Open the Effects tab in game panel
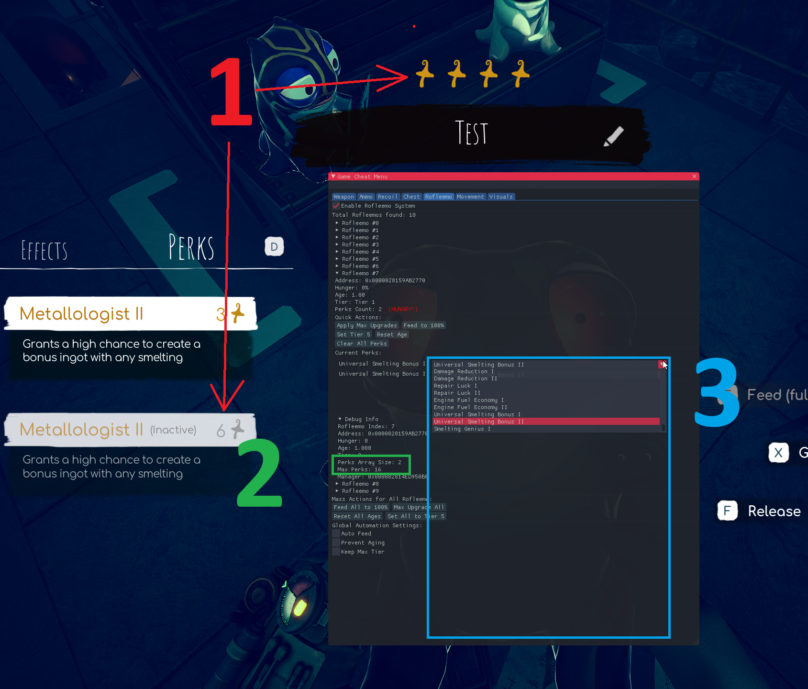The height and width of the screenshot is (689, 808). 44,250
